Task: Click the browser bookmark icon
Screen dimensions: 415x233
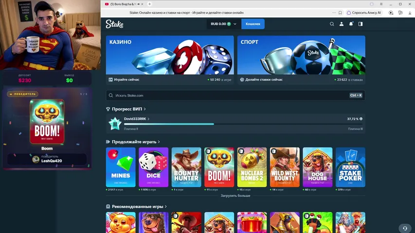Action: (x=340, y=13)
